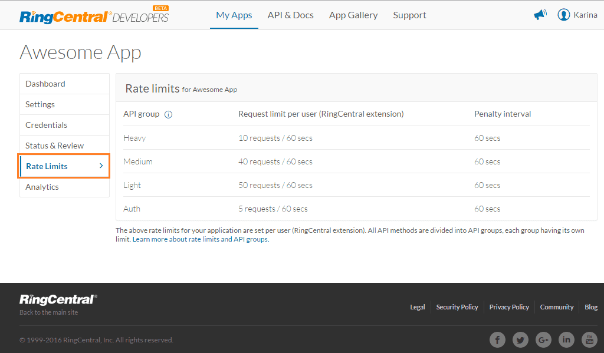Click the RingCentral Developers header logo
Image resolution: width=604 pixels, height=353 pixels.
94,16
